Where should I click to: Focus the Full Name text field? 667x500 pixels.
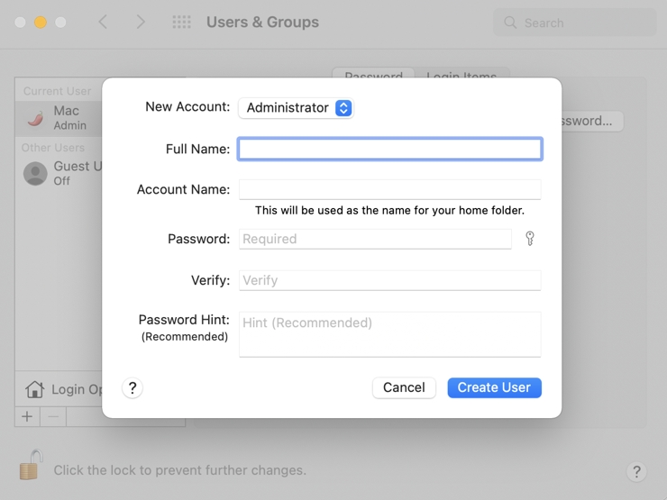(x=389, y=149)
